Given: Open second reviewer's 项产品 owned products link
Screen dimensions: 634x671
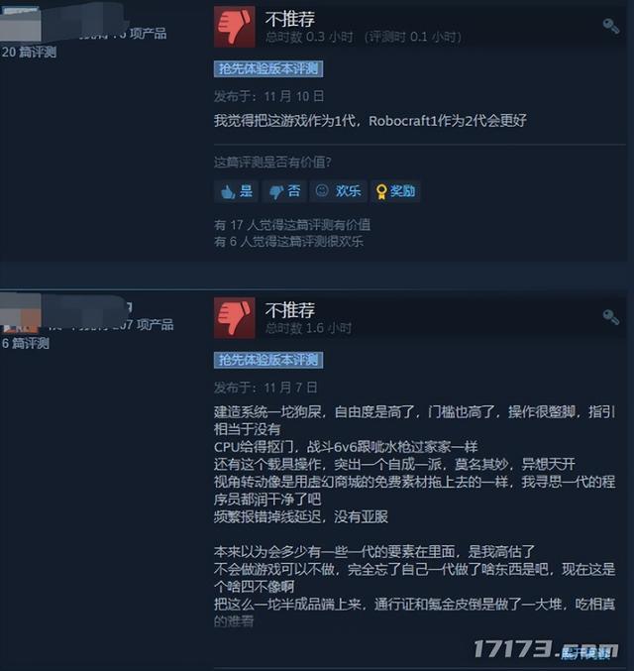Looking at the screenshot, I should pos(111,325).
